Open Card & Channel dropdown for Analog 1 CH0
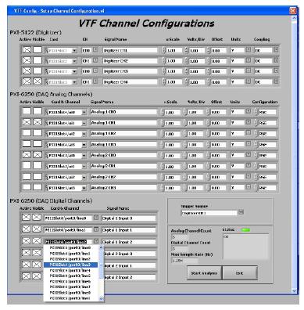 [x=84, y=112]
